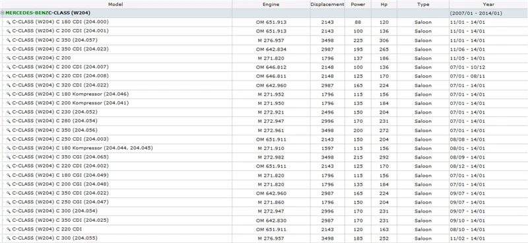Click the magnifier icon for C 350 CDI (204.025)

coord(9,221)
